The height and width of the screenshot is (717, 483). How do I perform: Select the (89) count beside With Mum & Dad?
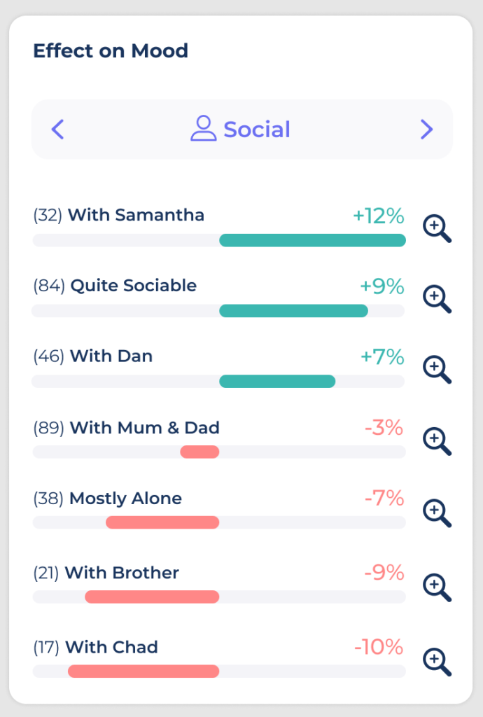(47, 428)
